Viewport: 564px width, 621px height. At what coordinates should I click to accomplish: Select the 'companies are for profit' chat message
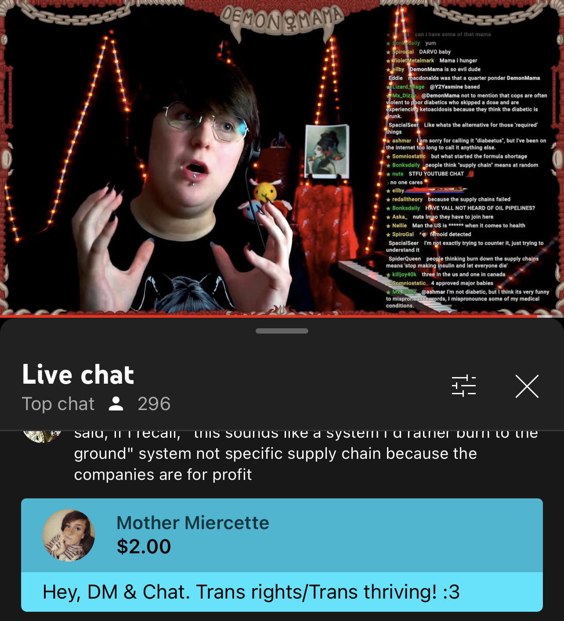pos(163,475)
